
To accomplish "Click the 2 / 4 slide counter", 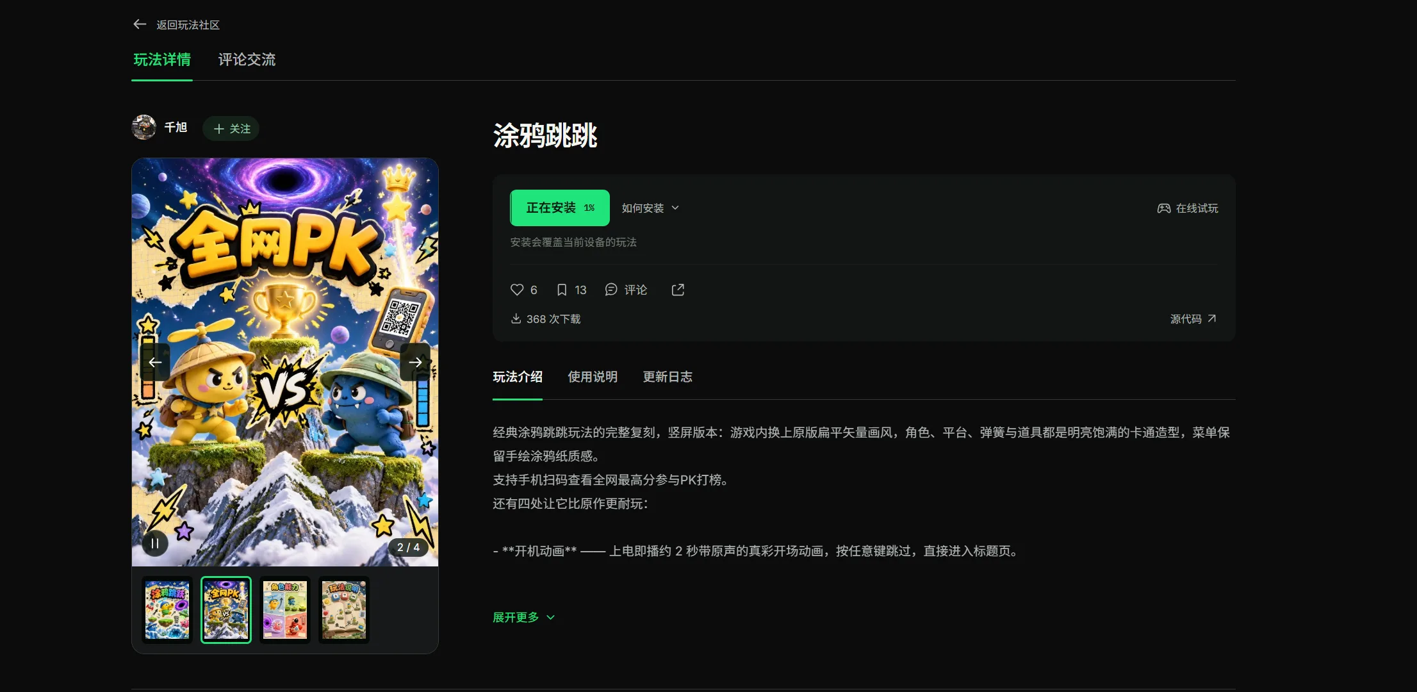I will (409, 547).
